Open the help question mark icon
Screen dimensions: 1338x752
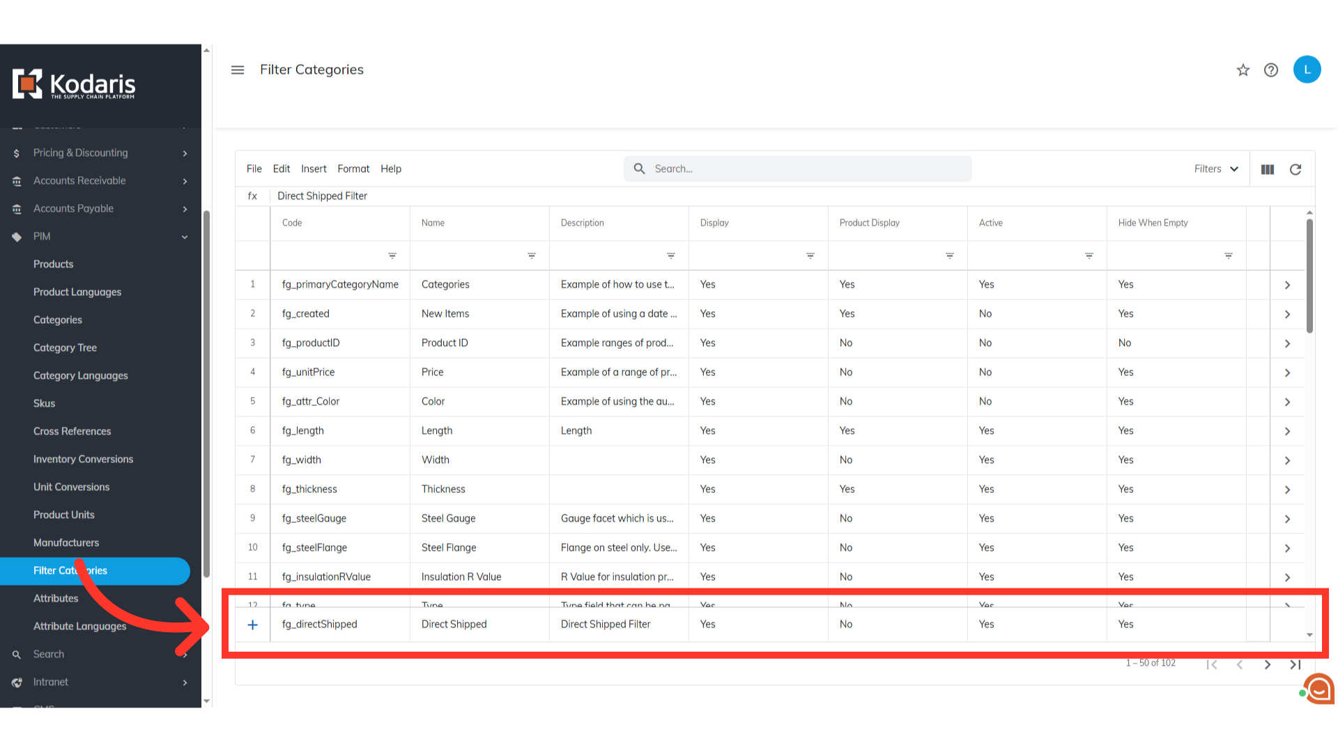point(1271,70)
